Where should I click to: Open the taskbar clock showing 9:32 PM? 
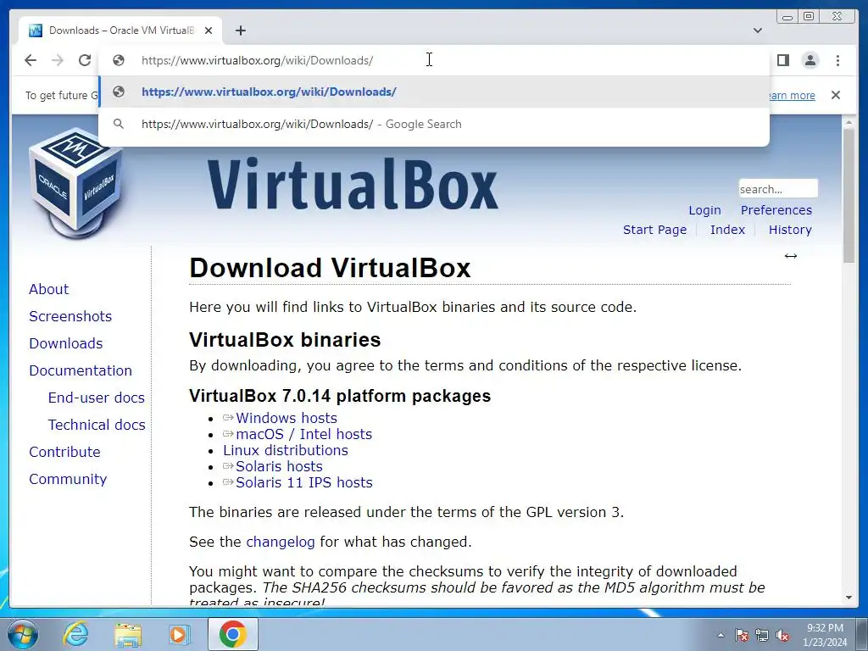[825, 635]
